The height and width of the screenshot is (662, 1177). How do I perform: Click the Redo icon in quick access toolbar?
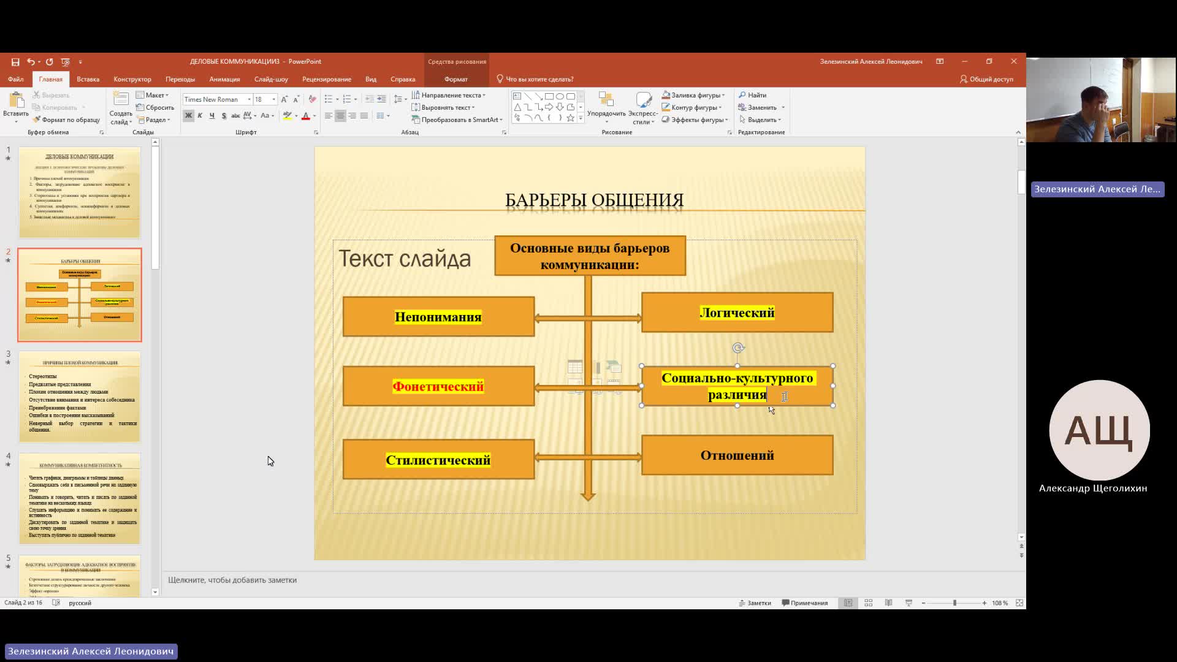coord(50,62)
